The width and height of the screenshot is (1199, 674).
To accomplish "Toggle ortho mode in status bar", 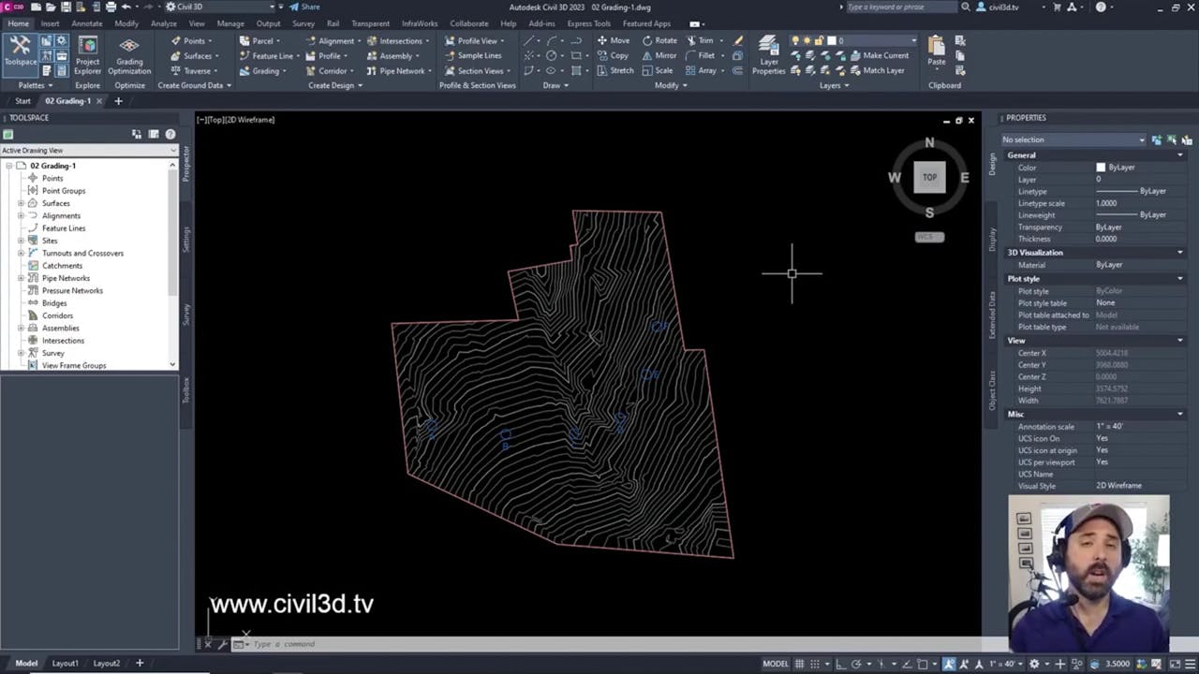I will tap(839, 664).
